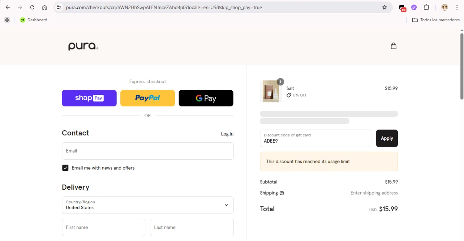Click the Enter shipping address text

pos(374,193)
